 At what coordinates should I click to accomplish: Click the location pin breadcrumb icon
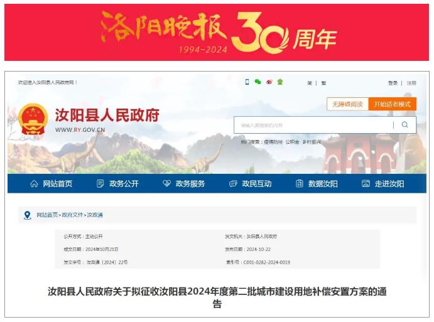27,215
